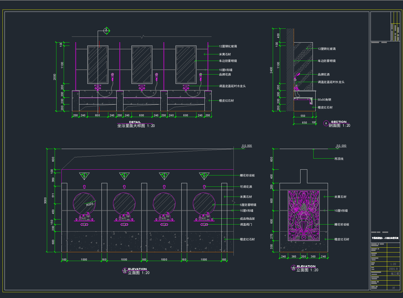The width and height of the screenshot is (403, 298).
Task: Click the H/09 bubble beside ELEVATION title
Action: (125, 271)
